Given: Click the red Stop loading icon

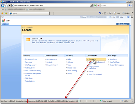Looking at the screenshot, I should coord(98,6).
